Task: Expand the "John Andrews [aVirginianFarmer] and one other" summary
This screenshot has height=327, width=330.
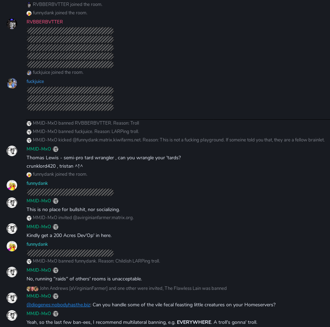Action: point(133,288)
